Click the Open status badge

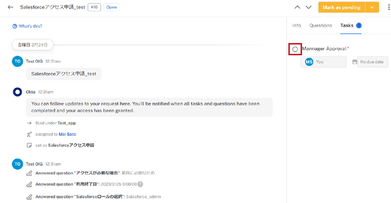(111, 7)
